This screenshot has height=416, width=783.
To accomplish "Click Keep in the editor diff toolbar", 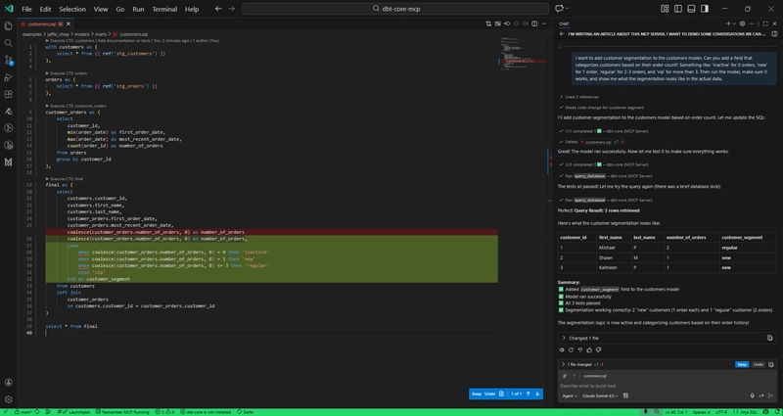I will [x=477, y=394].
